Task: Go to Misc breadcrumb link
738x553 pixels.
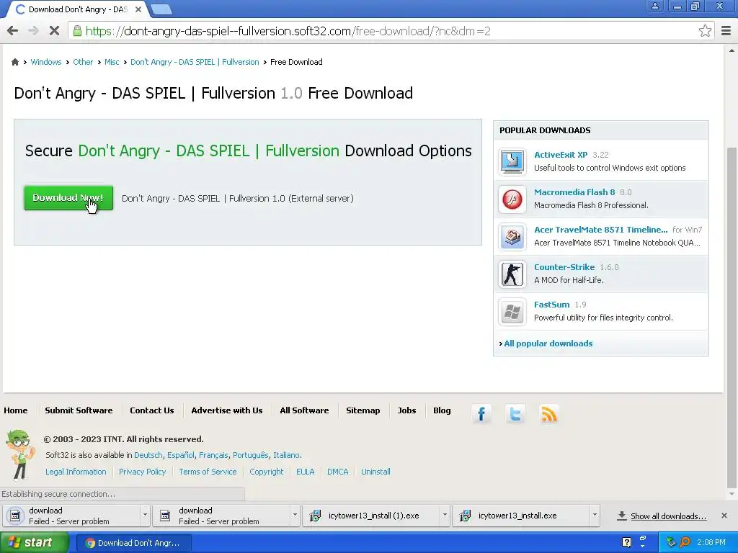Action: click(x=112, y=62)
